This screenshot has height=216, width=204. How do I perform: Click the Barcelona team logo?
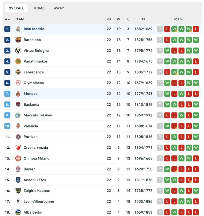click(18, 40)
